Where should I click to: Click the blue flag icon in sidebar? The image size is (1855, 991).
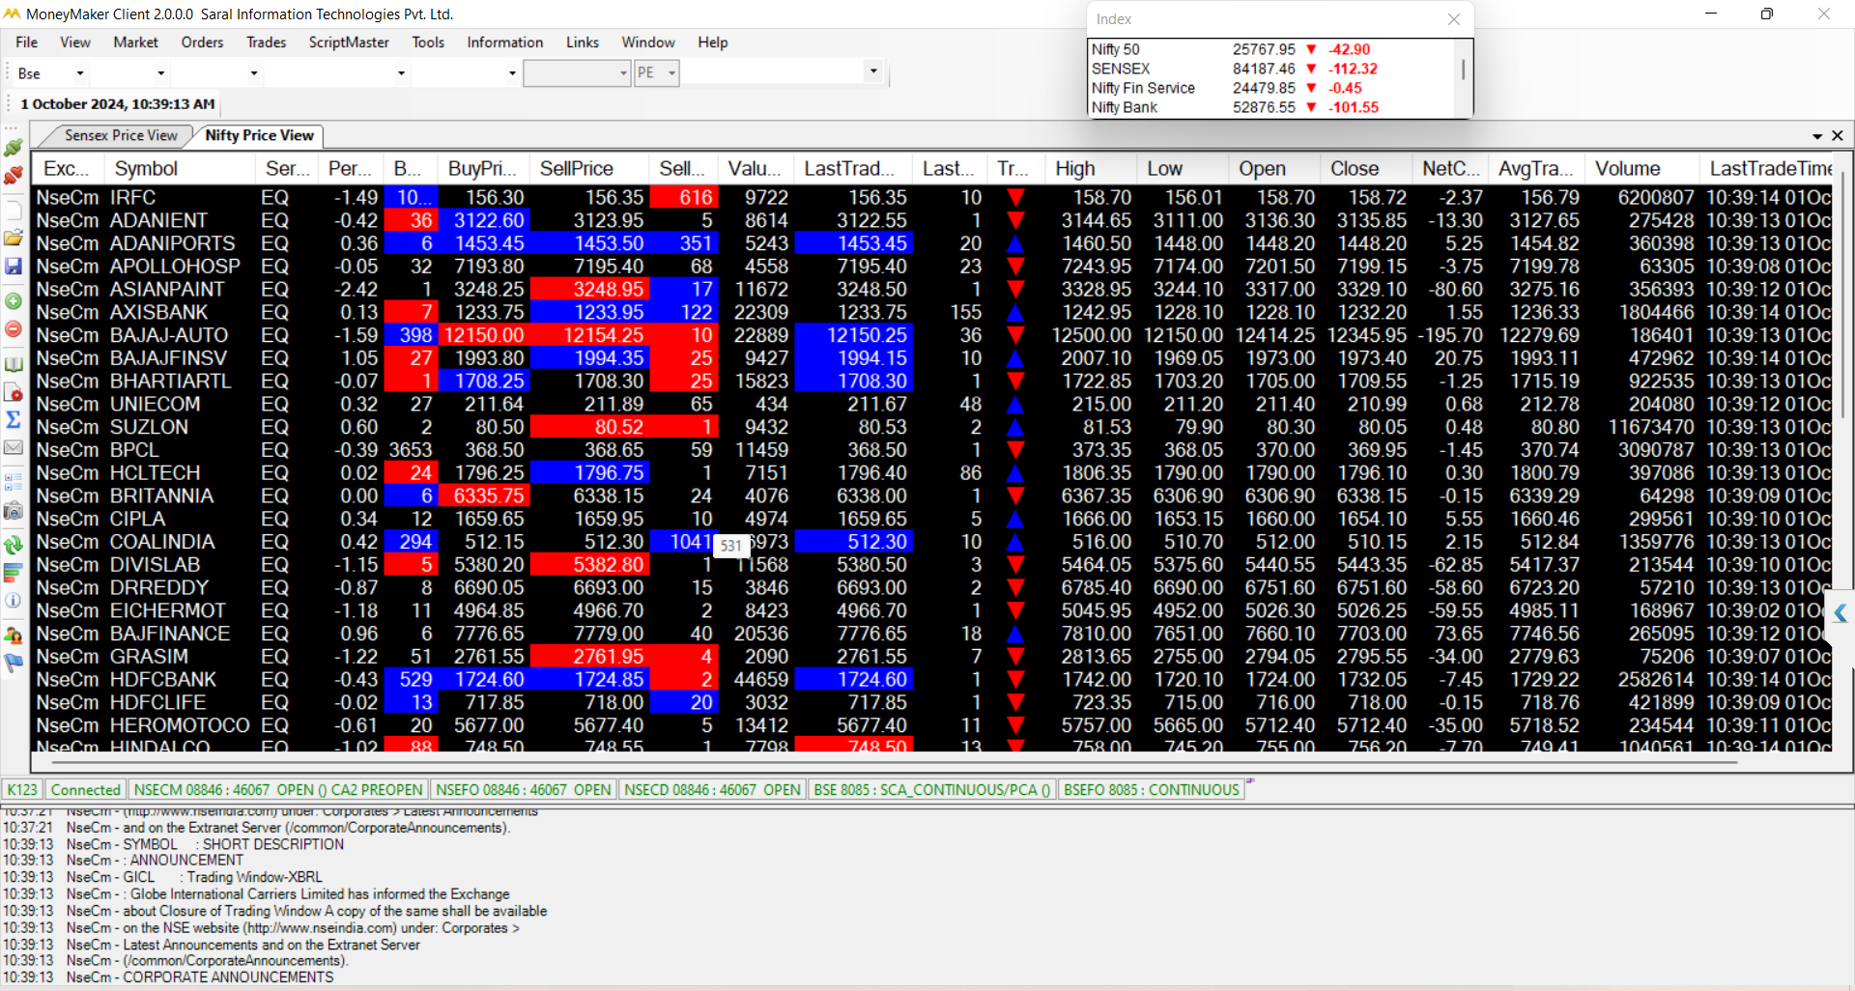point(14,663)
